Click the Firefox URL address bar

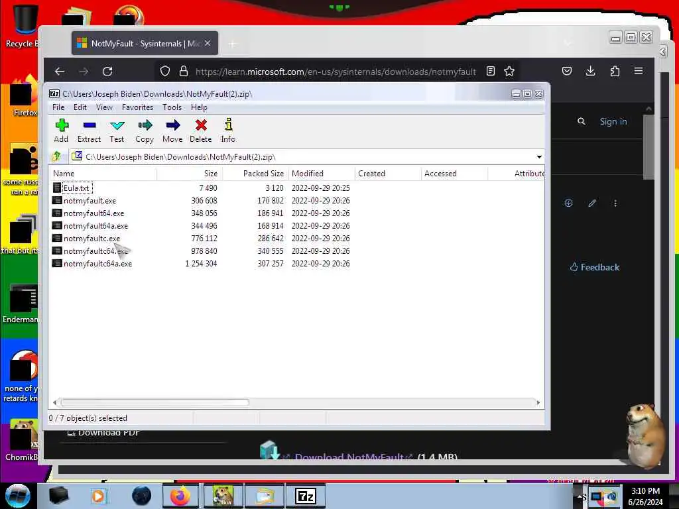(336, 72)
